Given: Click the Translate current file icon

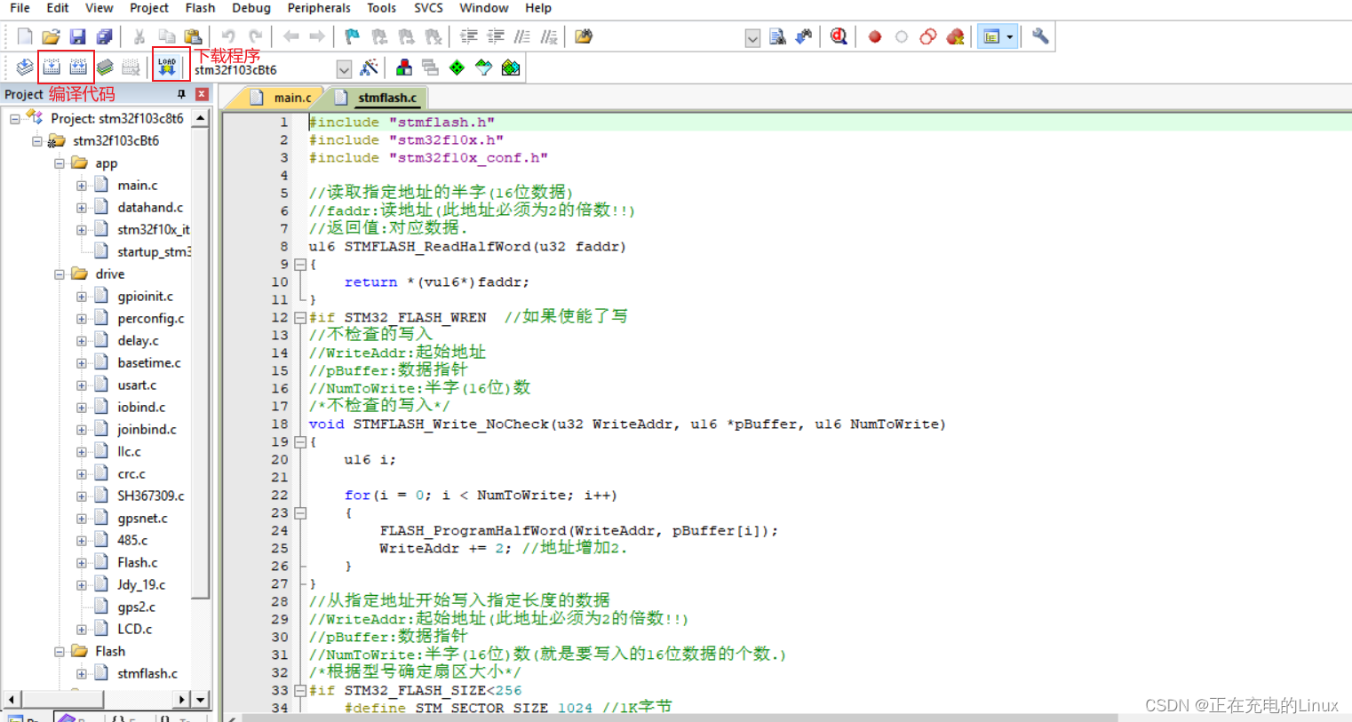Looking at the screenshot, I should [x=25, y=67].
